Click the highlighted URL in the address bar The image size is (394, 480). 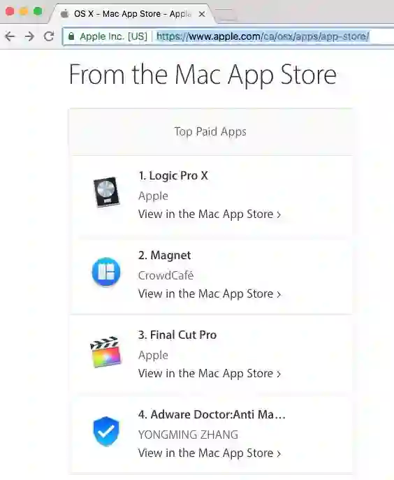point(263,36)
